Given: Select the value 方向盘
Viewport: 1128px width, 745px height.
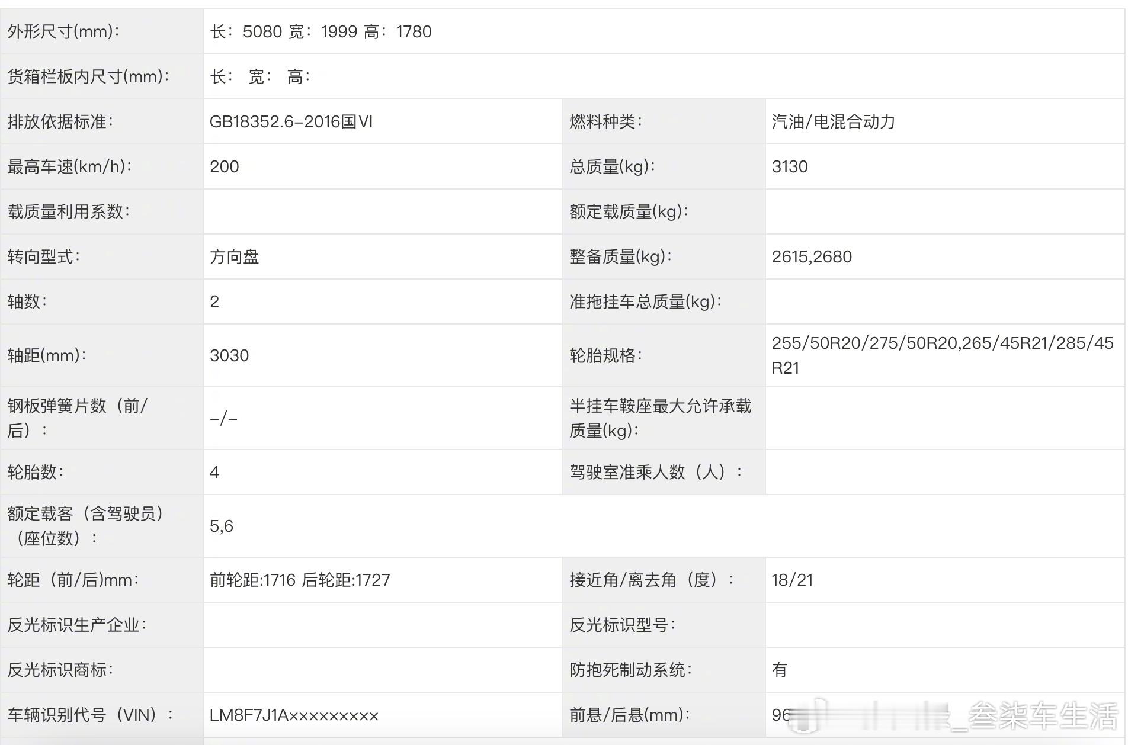Looking at the screenshot, I should click(235, 256).
